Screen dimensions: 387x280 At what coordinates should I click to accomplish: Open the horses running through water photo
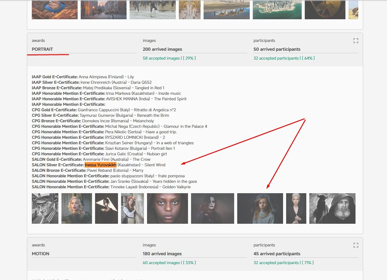click(153, 10)
